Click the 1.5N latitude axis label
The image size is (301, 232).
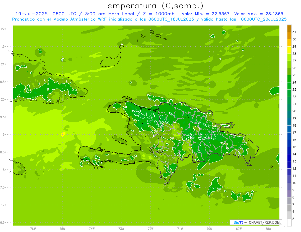[x=4, y=47]
